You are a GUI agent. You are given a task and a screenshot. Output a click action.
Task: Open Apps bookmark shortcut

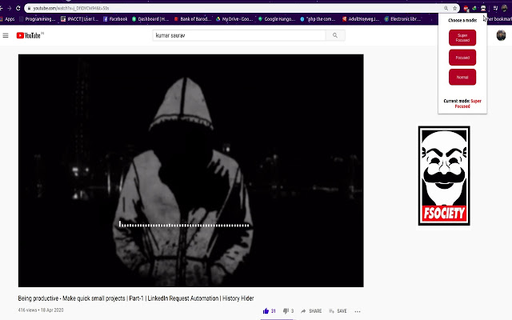(7, 19)
